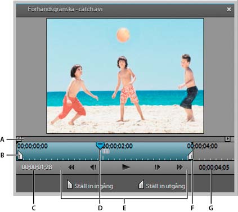Click the duration timecode 00;00;04;05
238x212 pixels.
pyautogui.click(x=214, y=167)
